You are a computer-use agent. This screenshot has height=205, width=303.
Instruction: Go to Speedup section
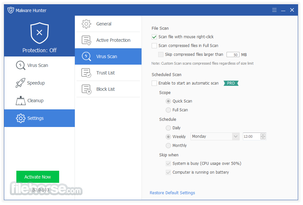pyautogui.click(x=40, y=83)
